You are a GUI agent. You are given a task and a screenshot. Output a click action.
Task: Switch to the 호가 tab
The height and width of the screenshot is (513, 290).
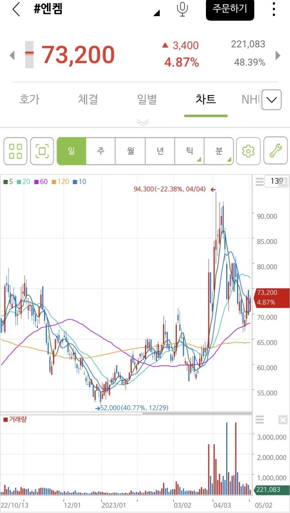pos(29,99)
